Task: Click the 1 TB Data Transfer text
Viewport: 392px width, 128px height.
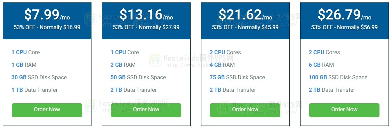Action: (x=34, y=90)
